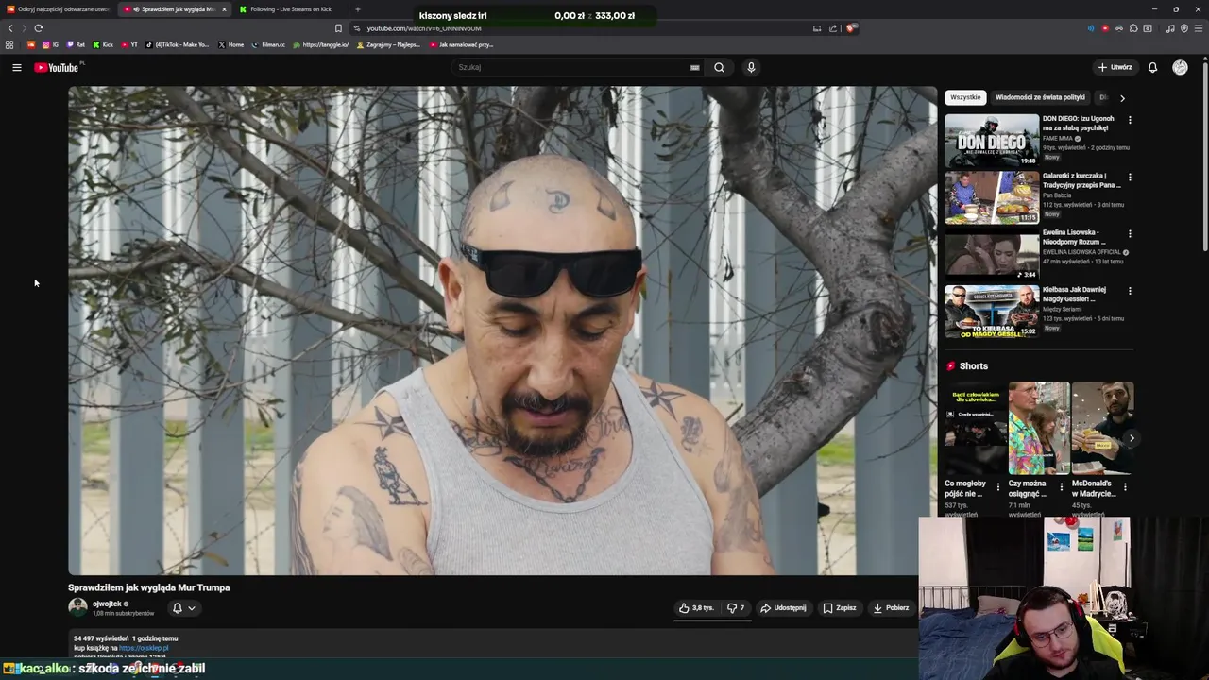Click the share icon in the address bar
This screenshot has width=1209, height=680.
pos(833,28)
